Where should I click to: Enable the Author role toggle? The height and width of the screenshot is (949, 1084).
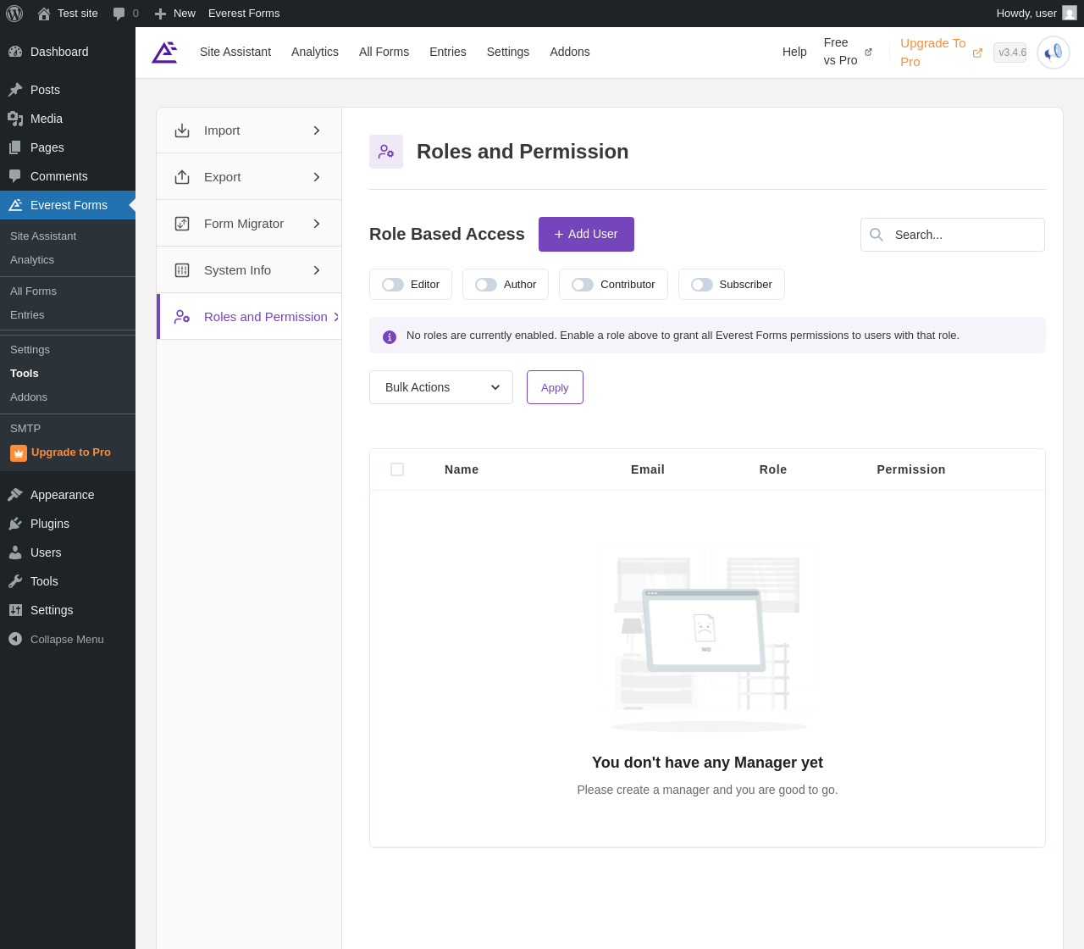coord(486,285)
